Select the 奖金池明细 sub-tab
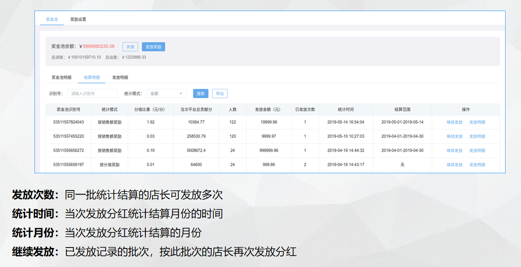 coord(61,77)
